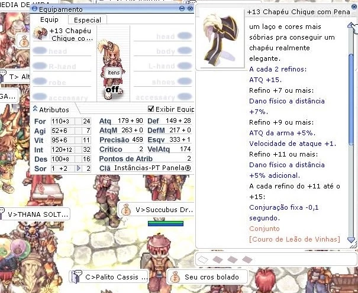
Task: Click the empty L-hand slot
Action: (163, 66)
